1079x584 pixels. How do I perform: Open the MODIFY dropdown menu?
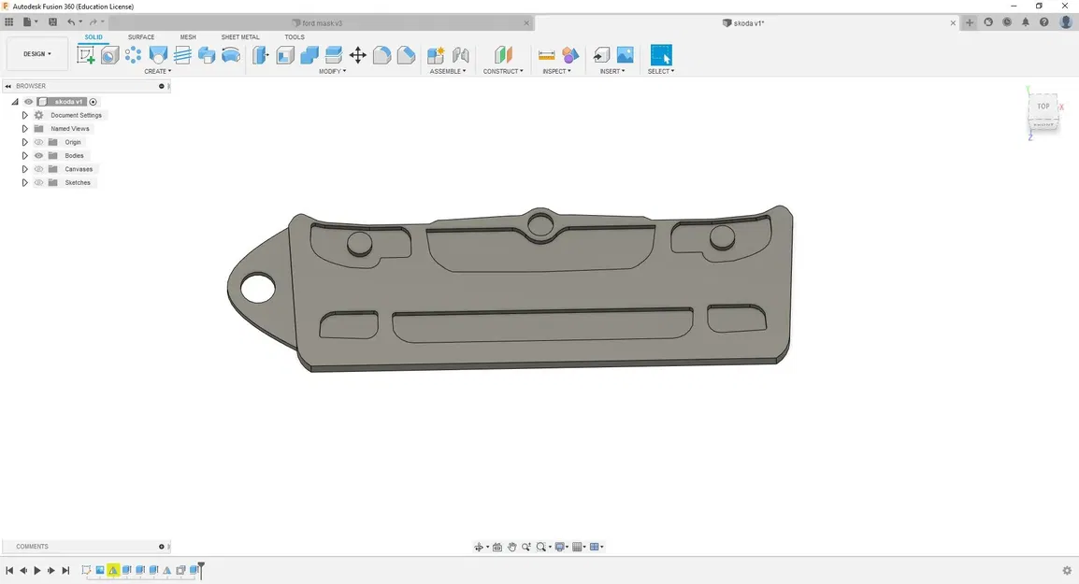[x=332, y=72]
